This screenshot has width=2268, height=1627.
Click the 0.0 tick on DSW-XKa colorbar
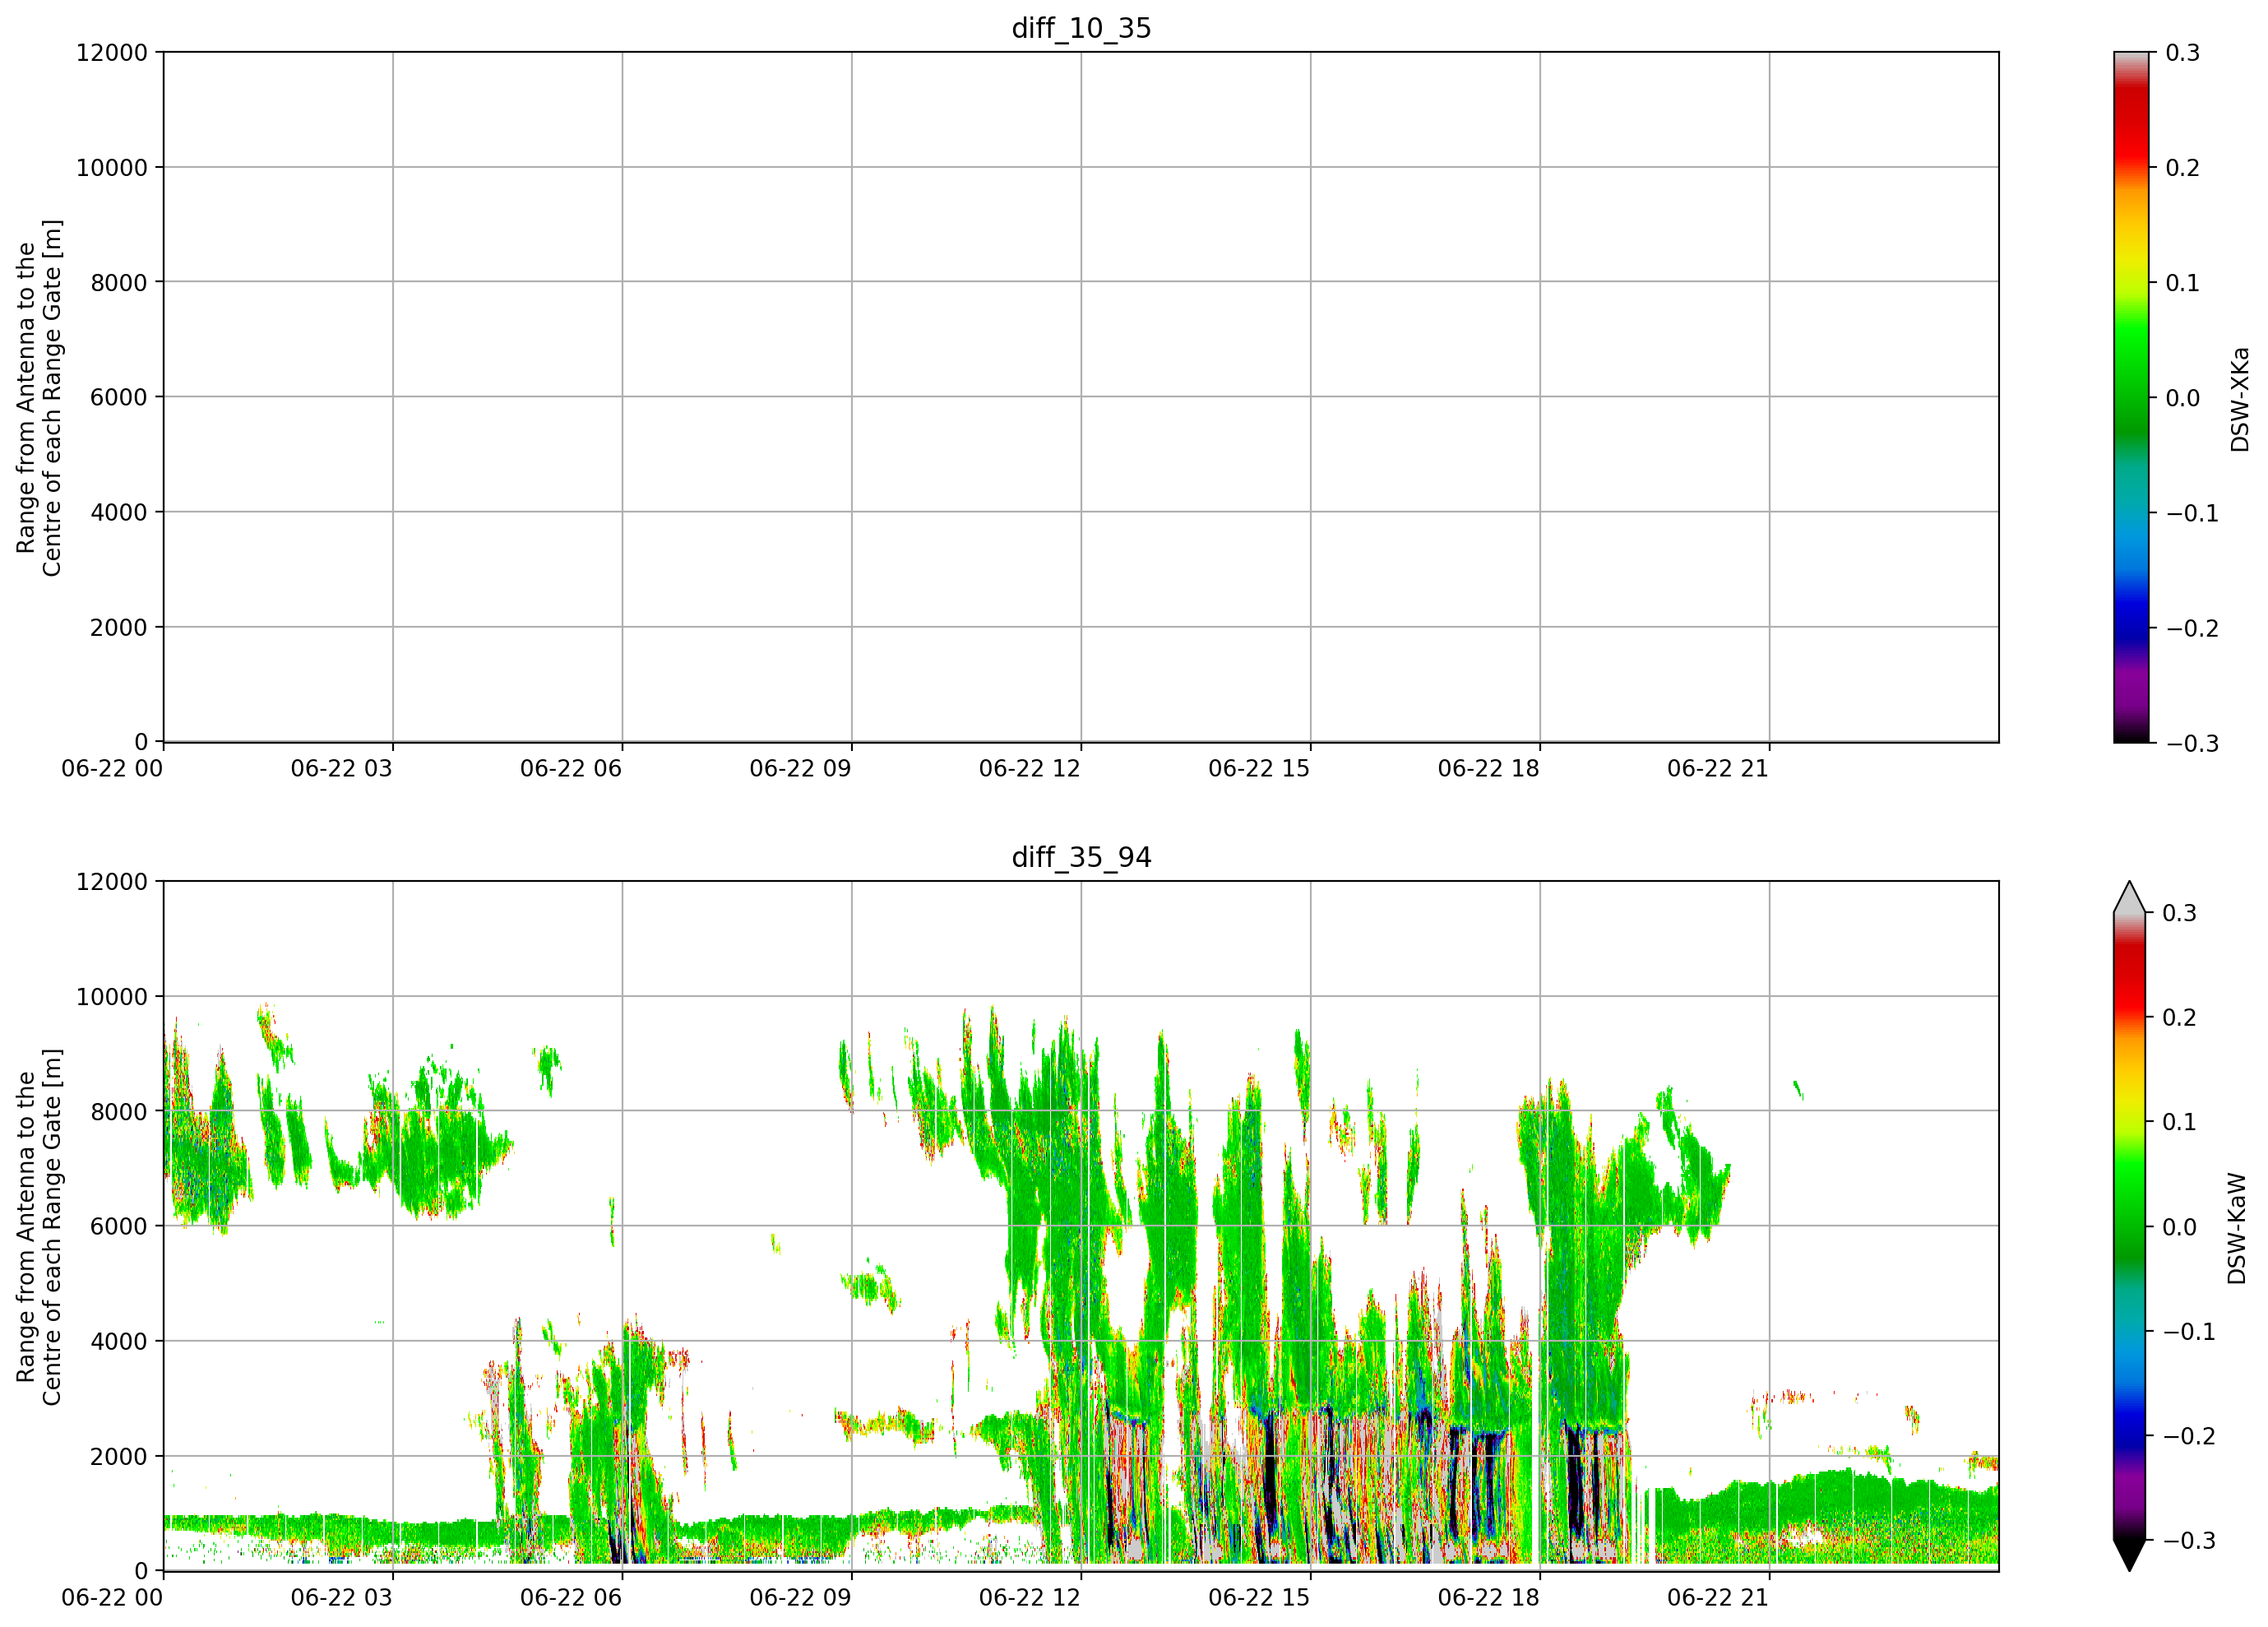pyautogui.click(x=2183, y=398)
